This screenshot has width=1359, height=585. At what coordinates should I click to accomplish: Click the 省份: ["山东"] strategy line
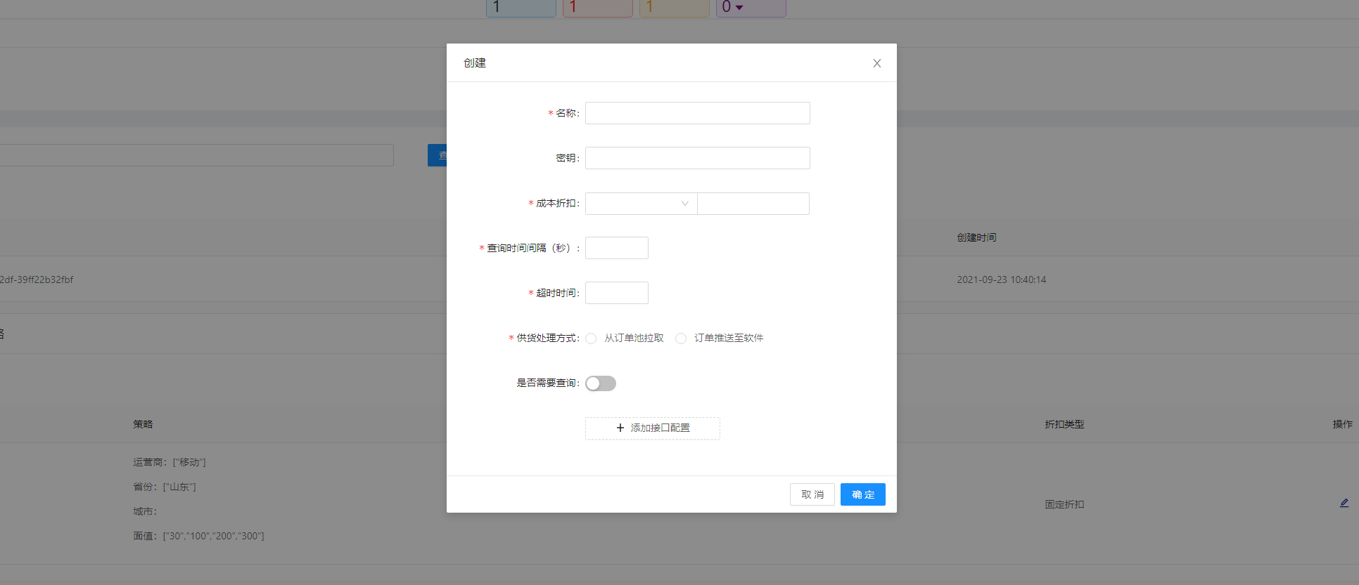click(165, 487)
